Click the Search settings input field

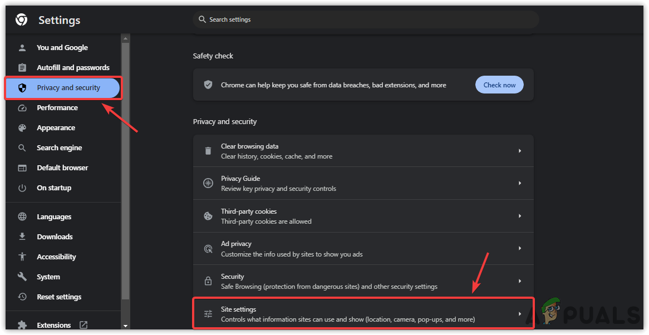(367, 19)
